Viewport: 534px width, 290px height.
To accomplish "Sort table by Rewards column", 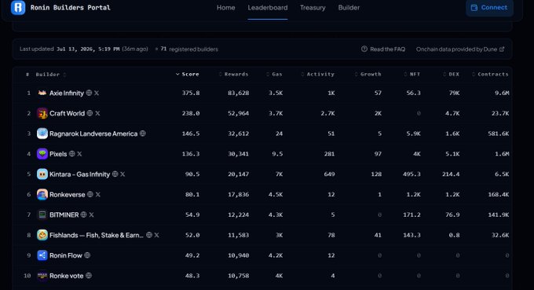I will 234,75.
